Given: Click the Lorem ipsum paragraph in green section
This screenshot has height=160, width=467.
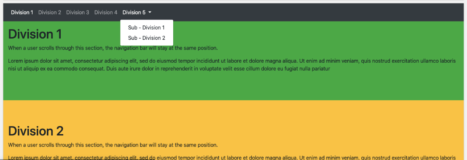Looking at the screenshot, I should click(x=232, y=65).
